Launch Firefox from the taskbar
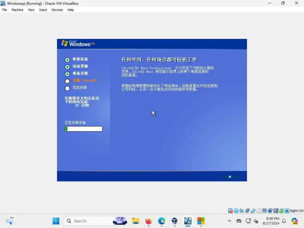 pyautogui.click(x=148, y=221)
